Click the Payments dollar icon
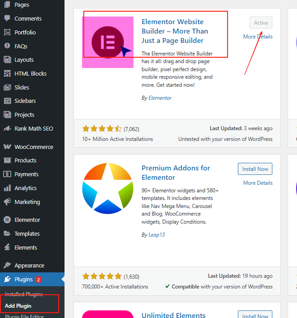Image resolution: width=297 pixels, height=318 pixels. tap(7, 174)
